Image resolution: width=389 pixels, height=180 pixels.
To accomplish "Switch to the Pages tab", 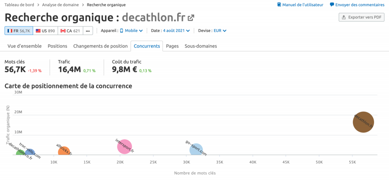I will click(x=173, y=46).
